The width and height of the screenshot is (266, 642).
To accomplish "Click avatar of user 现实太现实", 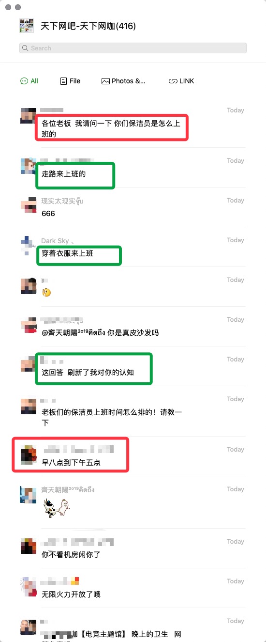I will [29, 205].
